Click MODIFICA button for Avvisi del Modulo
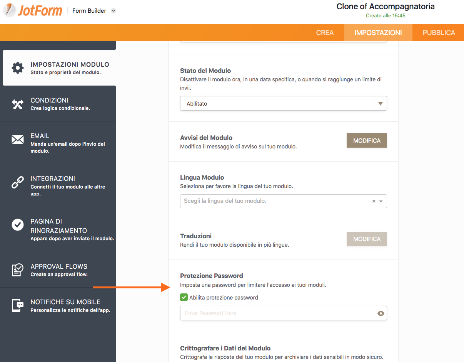The image size is (464, 362). tap(367, 141)
